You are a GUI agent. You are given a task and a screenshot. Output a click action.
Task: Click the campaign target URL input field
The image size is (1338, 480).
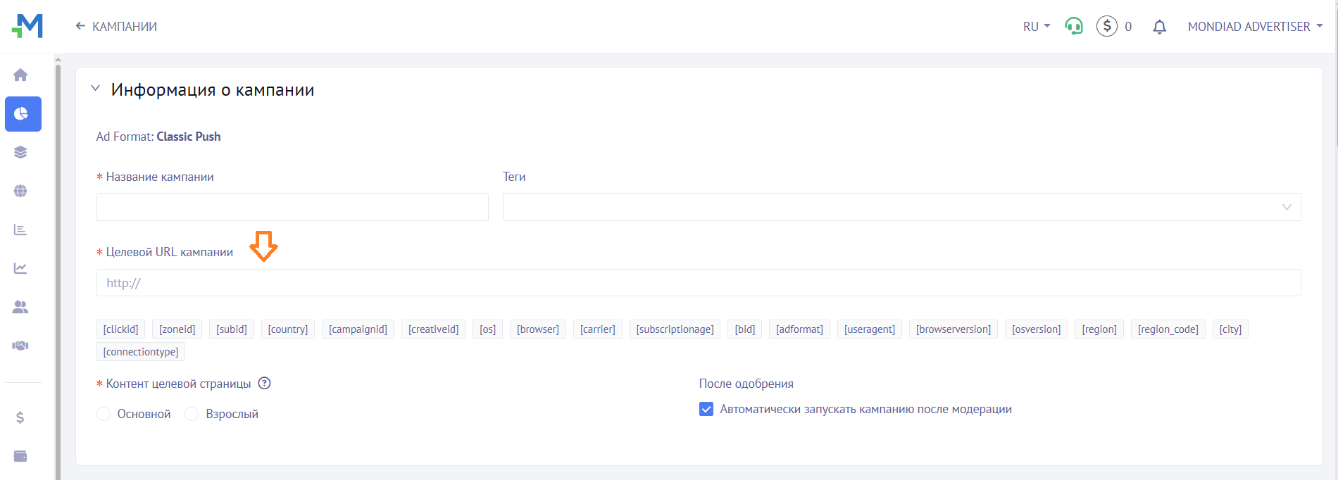pos(698,283)
